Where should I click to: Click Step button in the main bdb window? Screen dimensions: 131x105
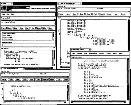16,28
